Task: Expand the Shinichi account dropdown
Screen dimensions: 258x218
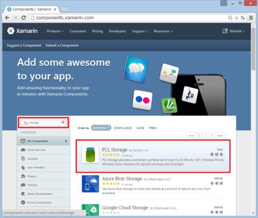Action: (x=237, y=31)
